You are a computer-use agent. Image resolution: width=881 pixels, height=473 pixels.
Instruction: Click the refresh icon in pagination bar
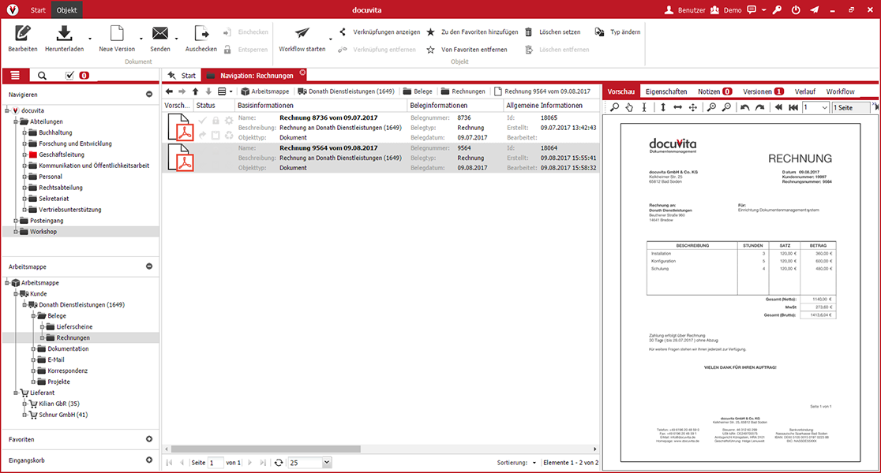coord(278,463)
